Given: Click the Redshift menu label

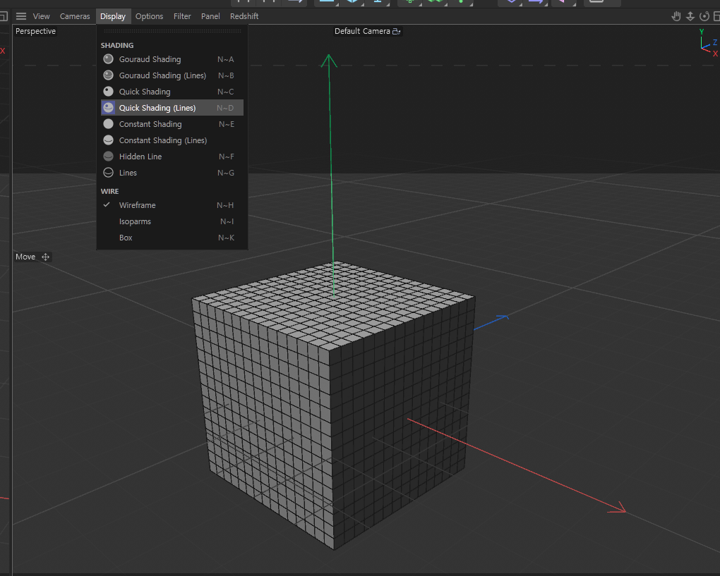Looking at the screenshot, I should [x=246, y=16].
